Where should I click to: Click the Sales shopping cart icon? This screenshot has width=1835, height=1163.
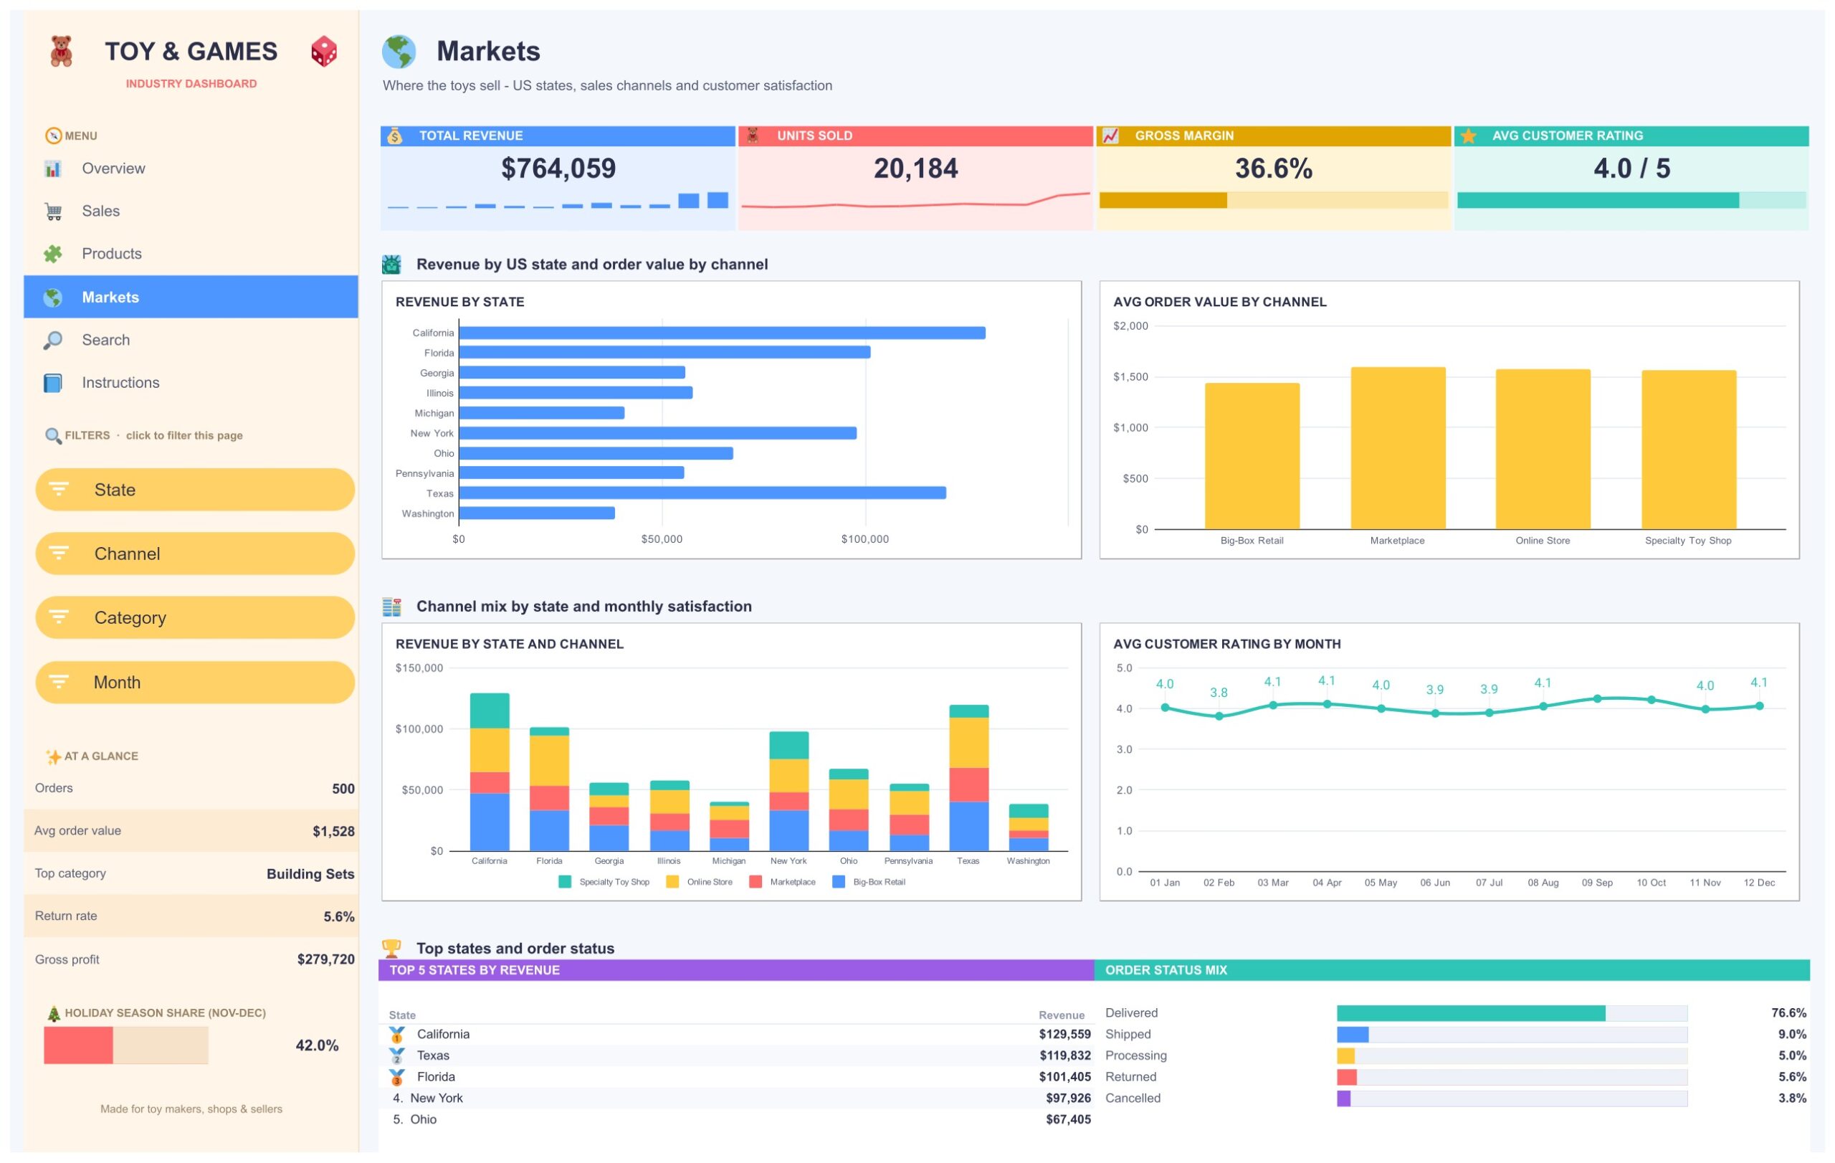coord(52,211)
